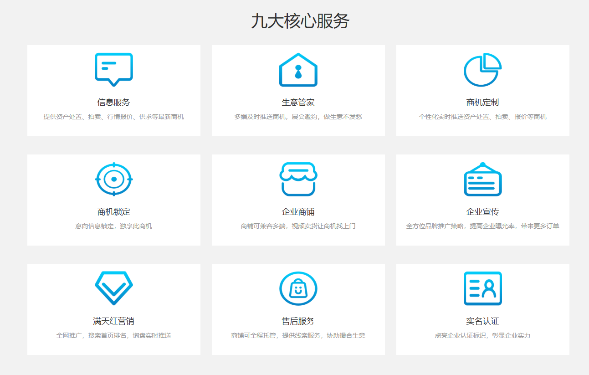Click the 企业宣传 service title
The image size is (589, 375).
(x=482, y=212)
